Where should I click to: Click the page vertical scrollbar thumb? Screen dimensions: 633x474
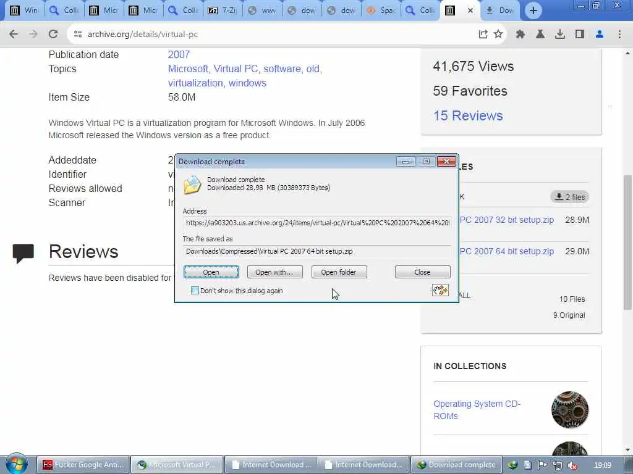[x=627, y=242]
